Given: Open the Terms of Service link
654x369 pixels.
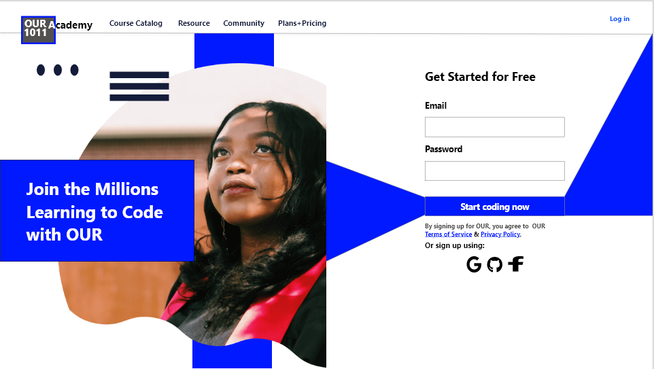Looking at the screenshot, I should [x=449, y=234].
